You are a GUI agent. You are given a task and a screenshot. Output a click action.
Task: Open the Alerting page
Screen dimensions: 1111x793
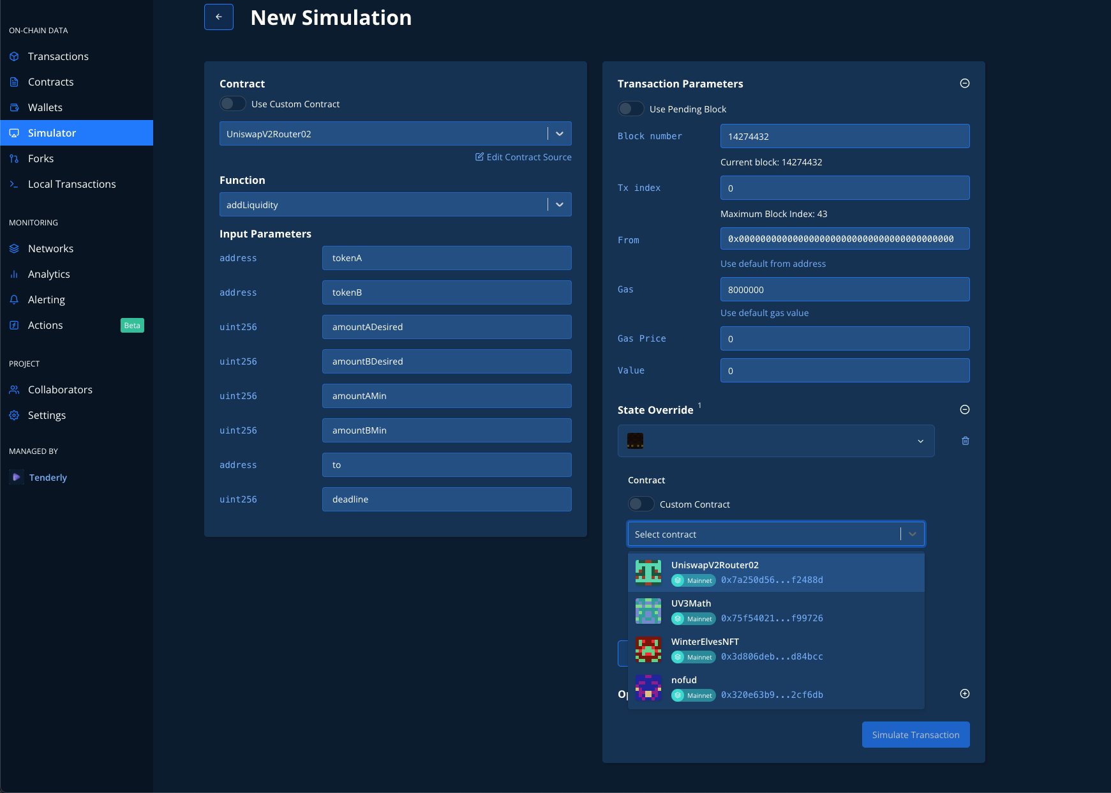pos(77,299)
